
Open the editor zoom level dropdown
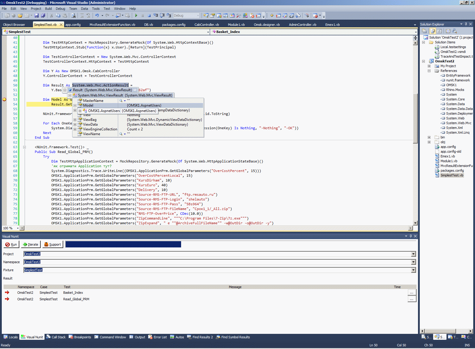(18, 228)
